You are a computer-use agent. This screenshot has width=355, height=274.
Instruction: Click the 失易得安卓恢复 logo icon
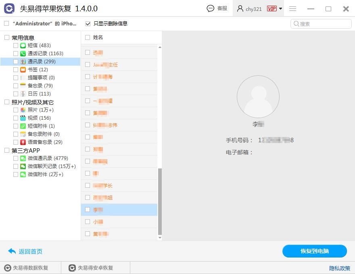[x=72, y=268]
